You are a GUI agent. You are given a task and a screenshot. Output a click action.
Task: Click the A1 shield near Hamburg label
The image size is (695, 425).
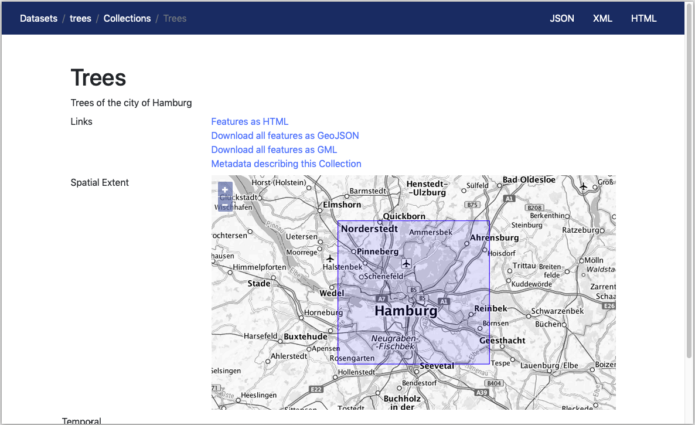pyautogui.click(x=444, y=301)
